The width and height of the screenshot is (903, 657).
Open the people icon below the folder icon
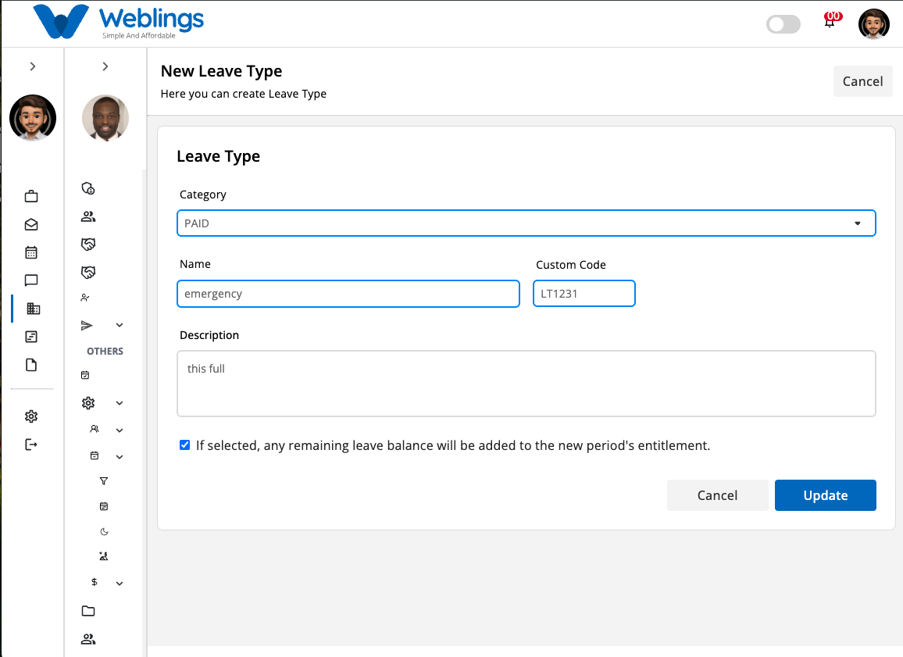(x=88, y=639)
